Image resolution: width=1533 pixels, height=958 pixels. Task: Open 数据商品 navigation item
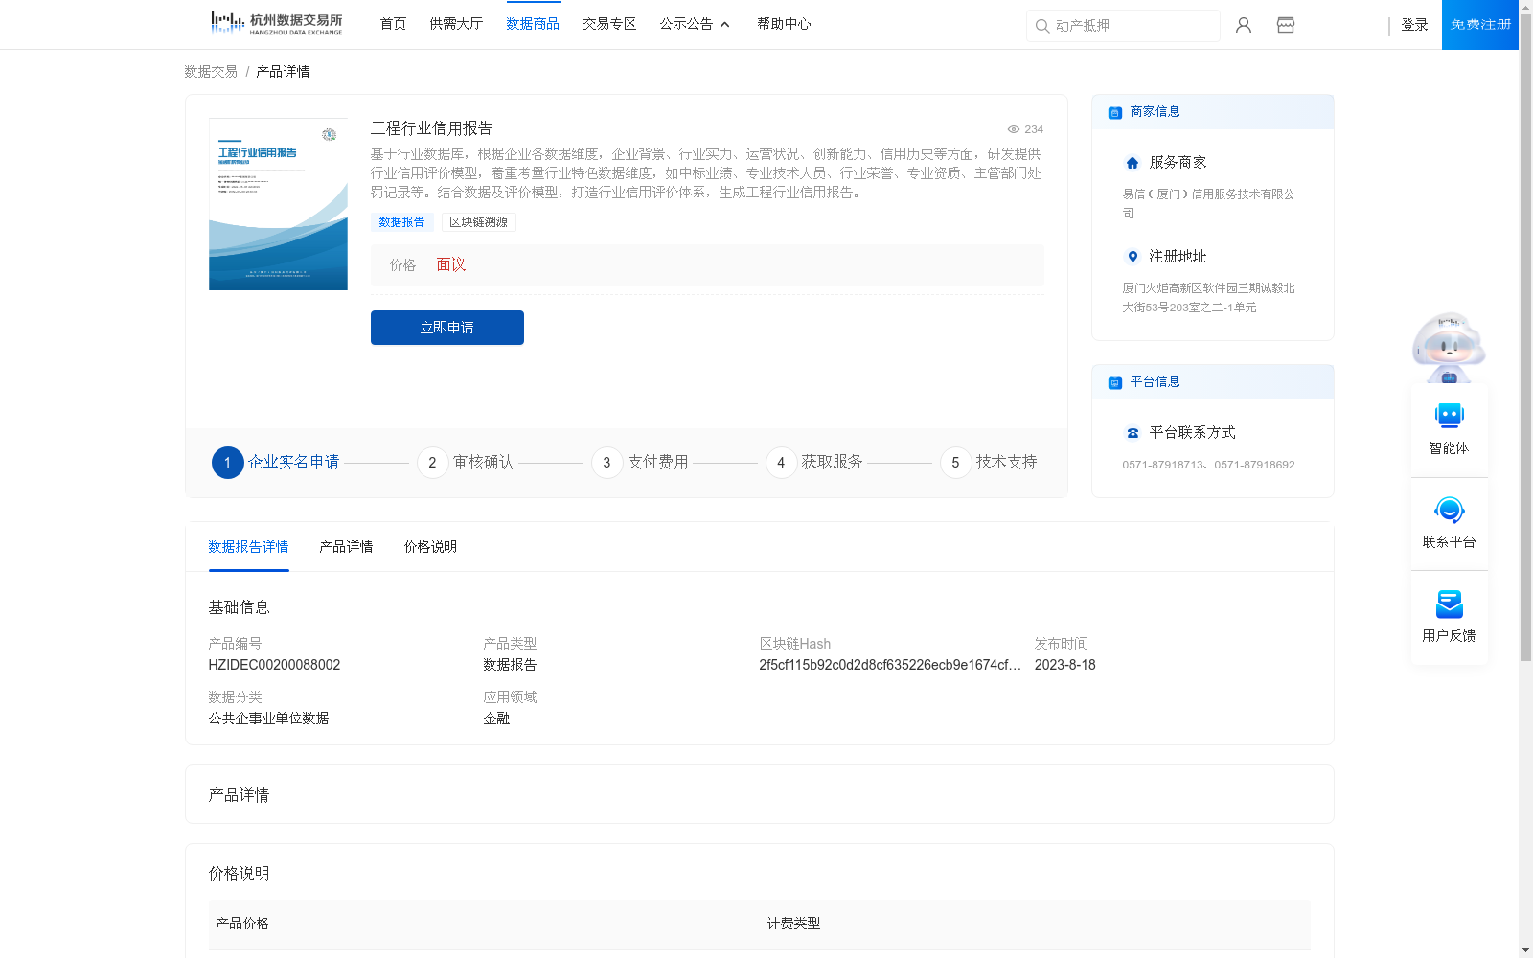point(533,24)
